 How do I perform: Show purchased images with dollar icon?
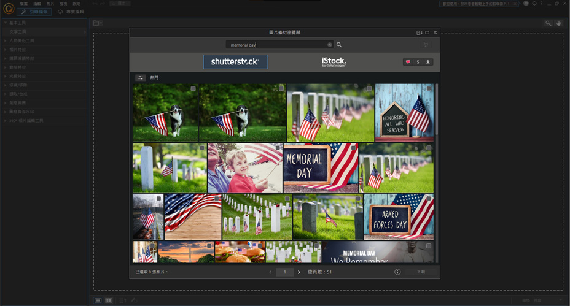click(418, 62)
